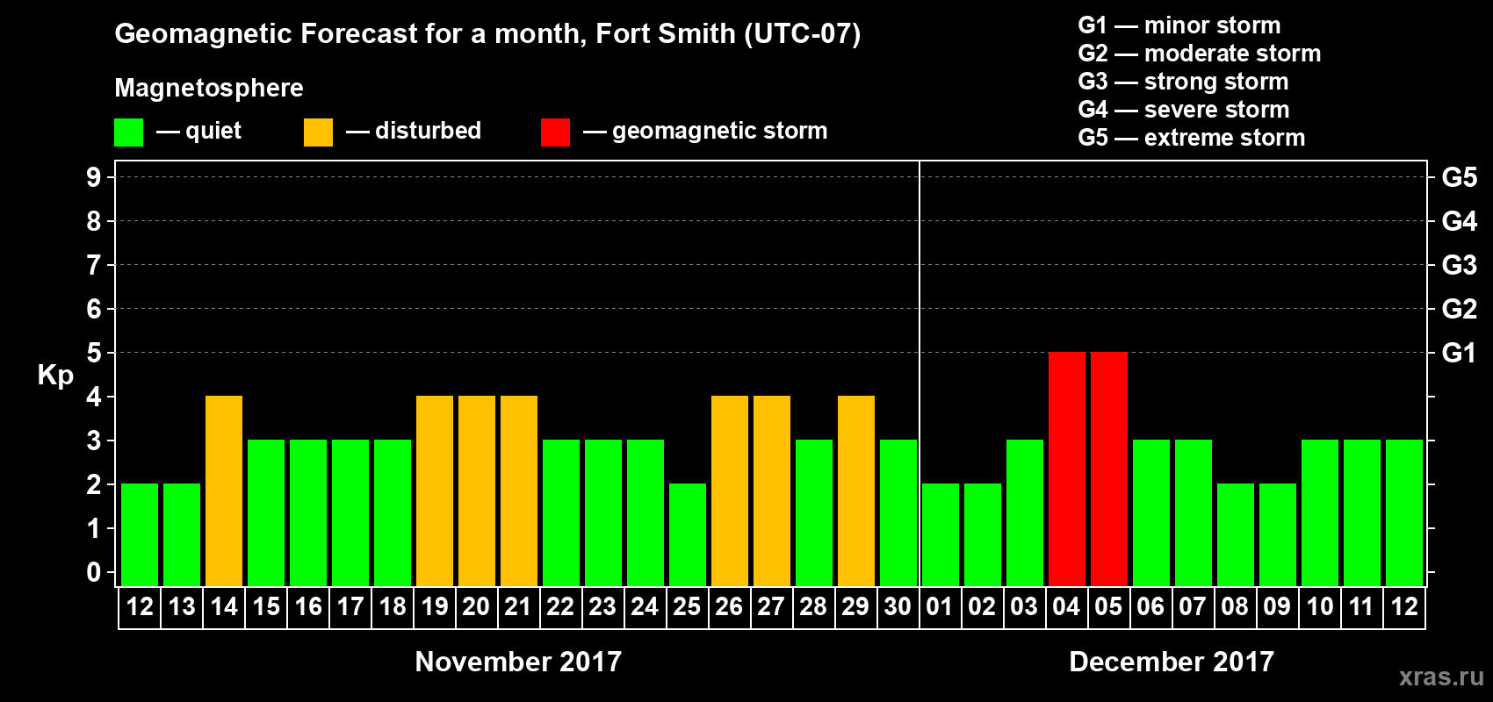Select the orange bar for November 29

coord(856,491)
